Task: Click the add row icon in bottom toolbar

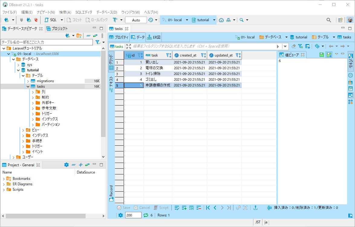Action: (x=184, y=208)
